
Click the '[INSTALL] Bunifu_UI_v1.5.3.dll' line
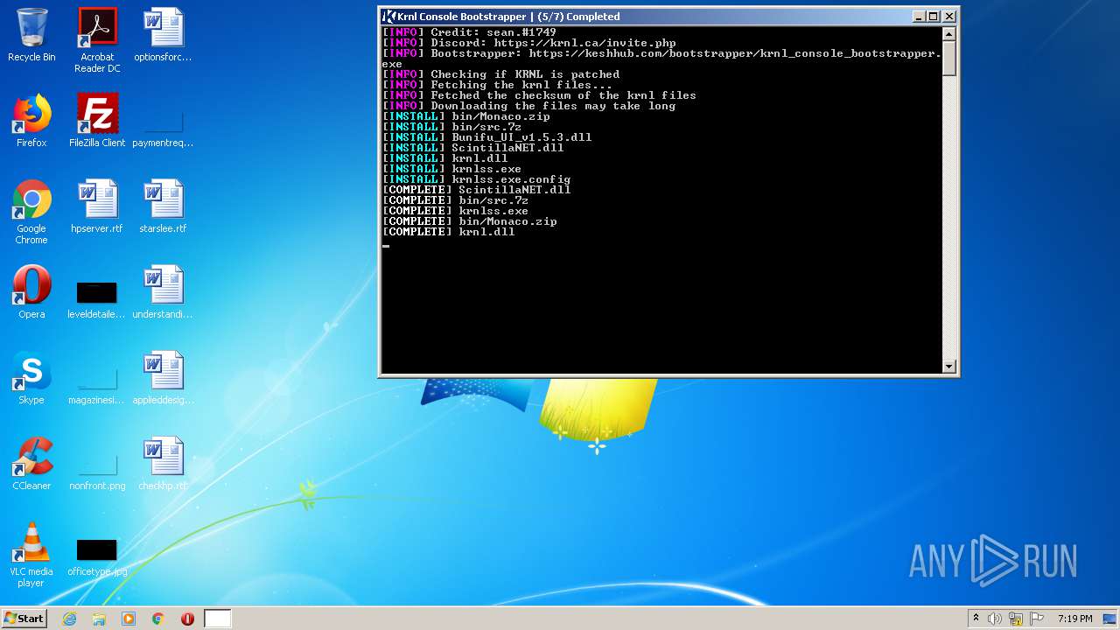(x=486, y=137)
